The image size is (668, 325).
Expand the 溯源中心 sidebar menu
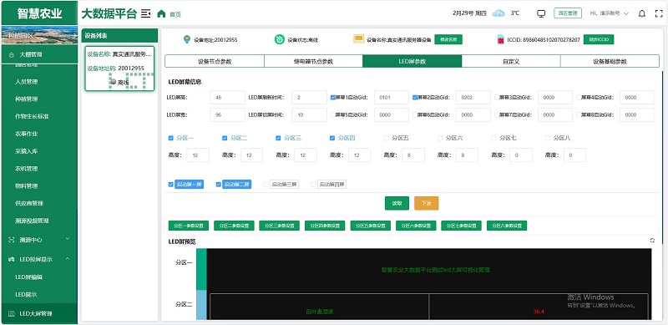[68, 239]
